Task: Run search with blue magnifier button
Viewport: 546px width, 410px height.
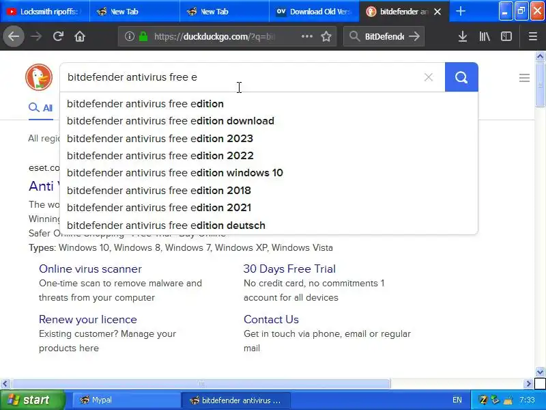Action: 461,77
